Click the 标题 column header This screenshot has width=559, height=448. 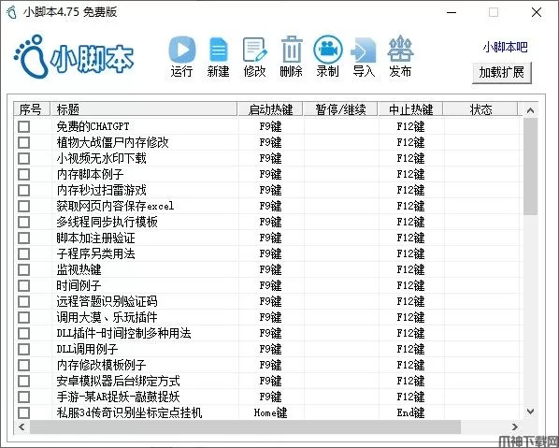[x=144, y=109]
